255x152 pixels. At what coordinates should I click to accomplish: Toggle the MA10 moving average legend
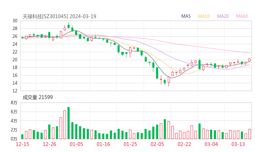[204, 16]
